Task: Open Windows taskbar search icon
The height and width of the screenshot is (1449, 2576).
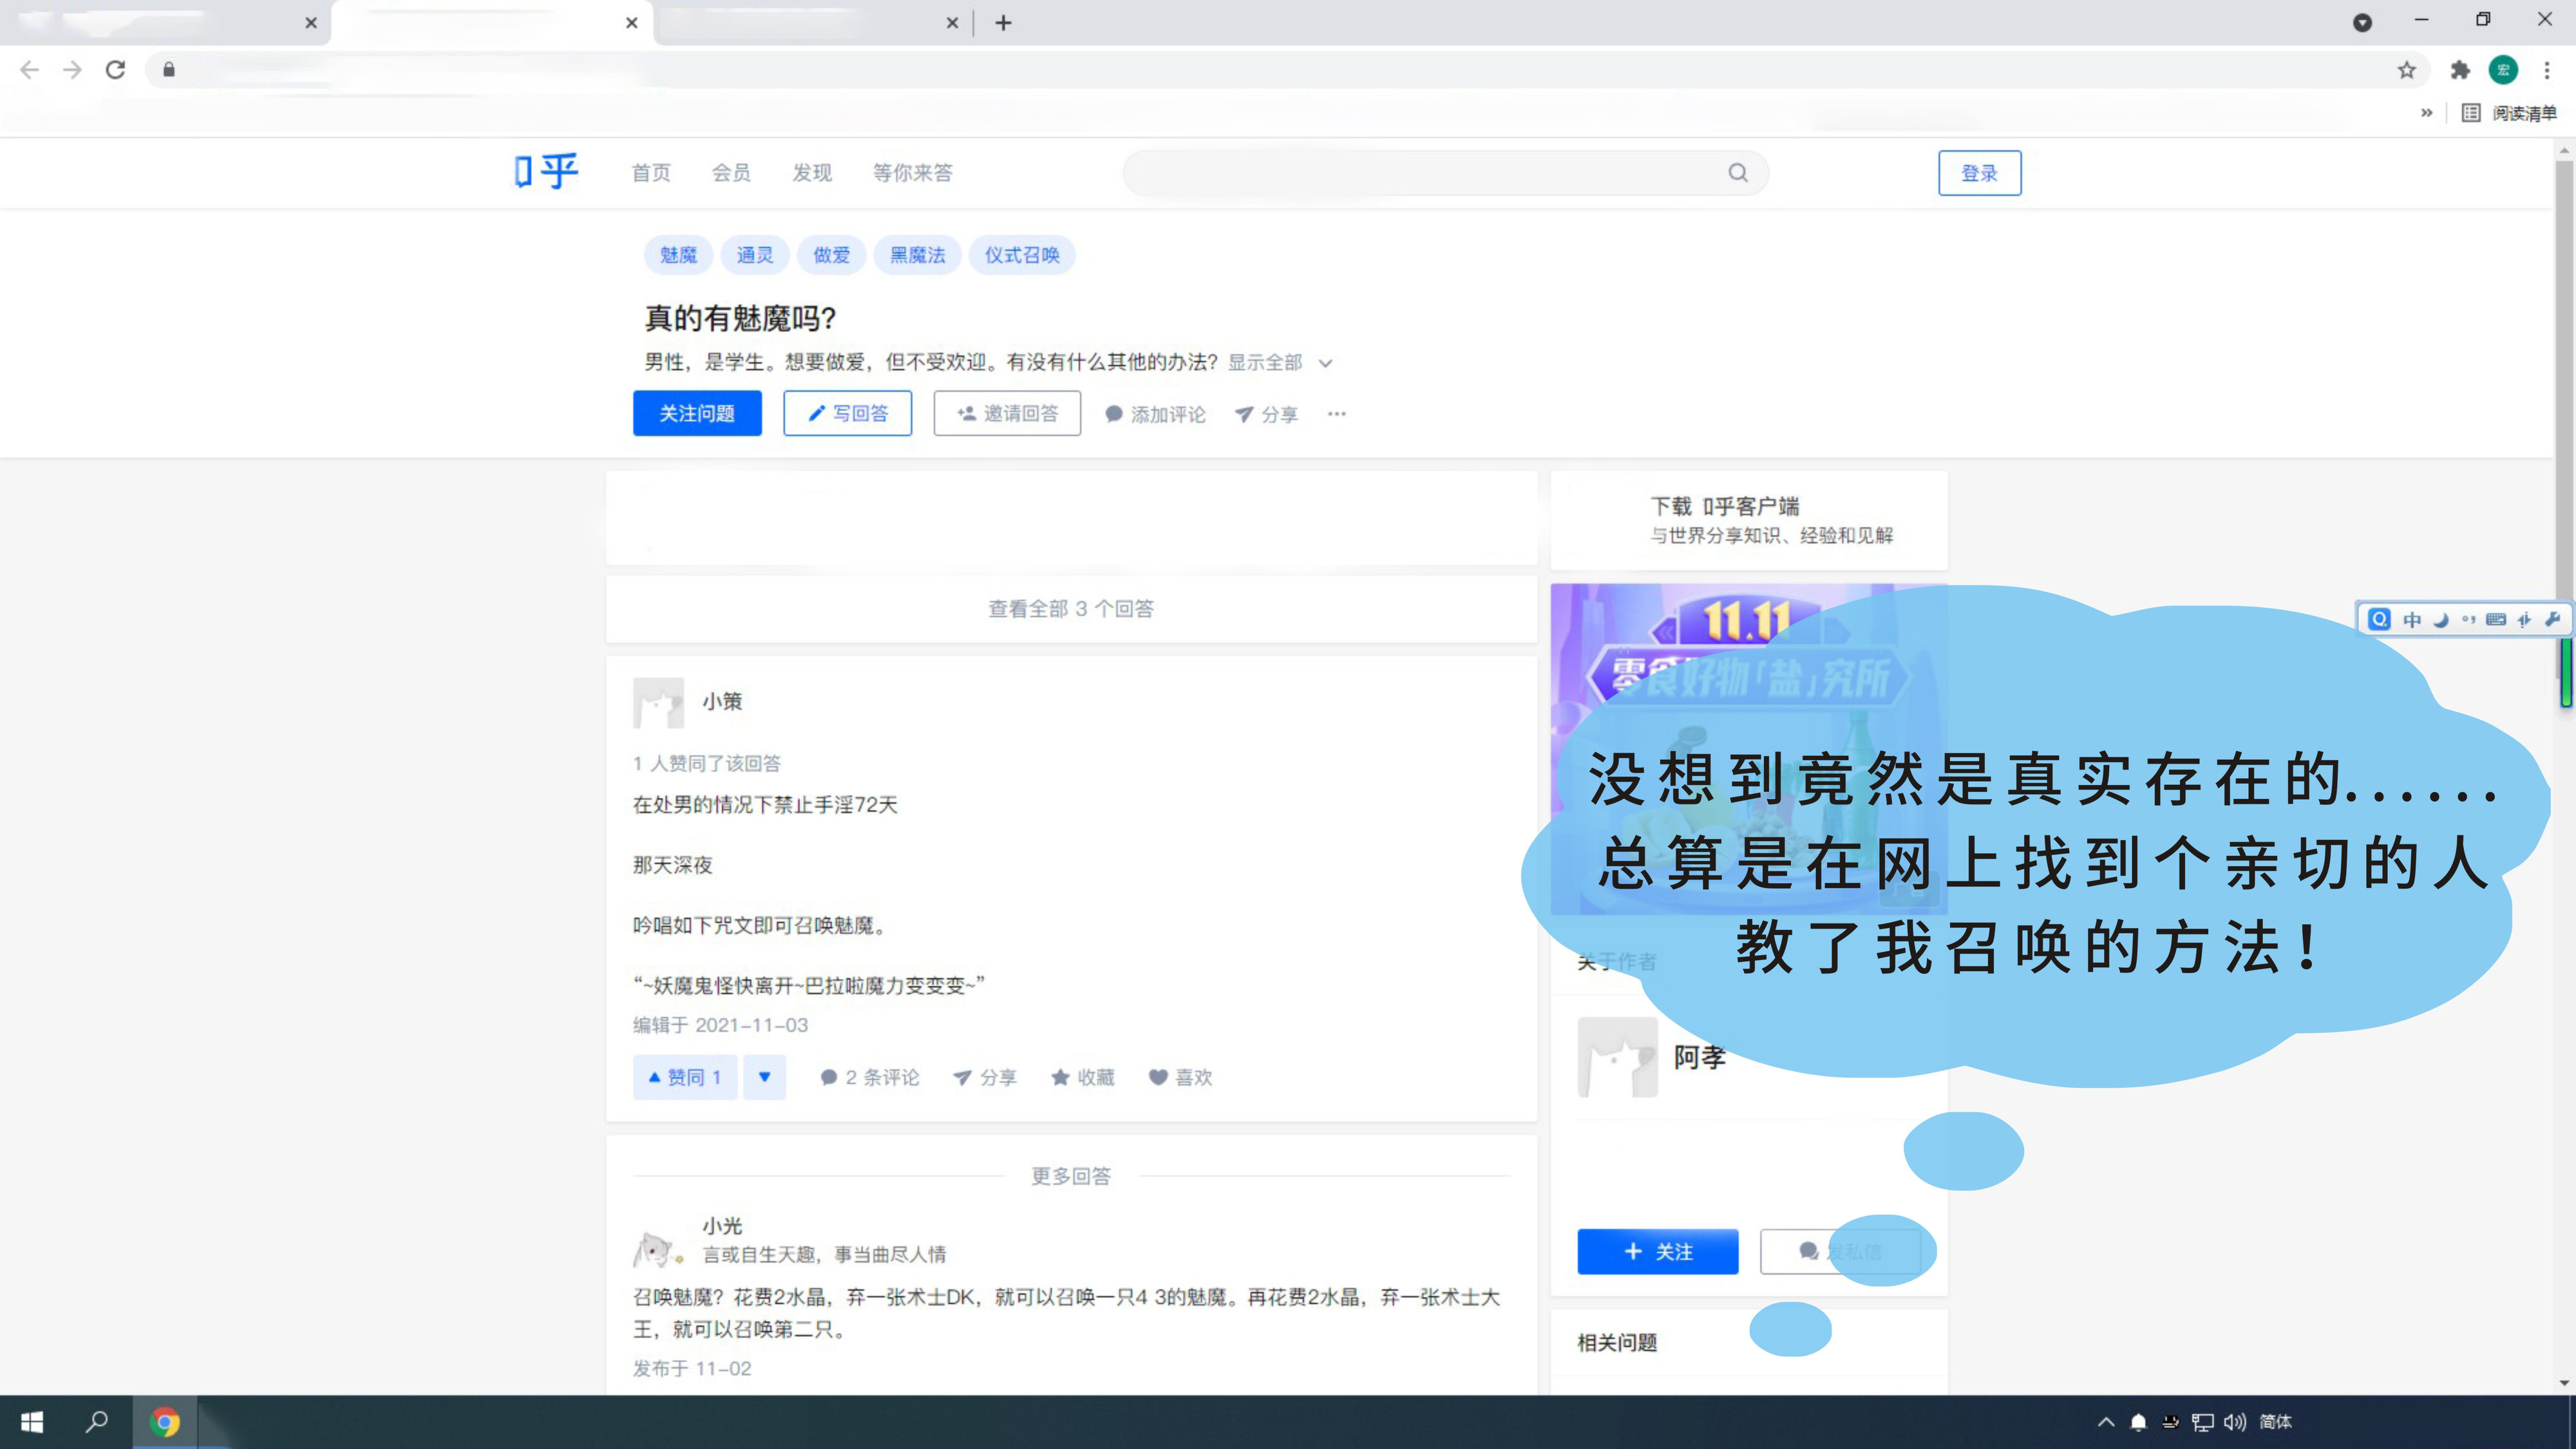Action: [97, 1421]
